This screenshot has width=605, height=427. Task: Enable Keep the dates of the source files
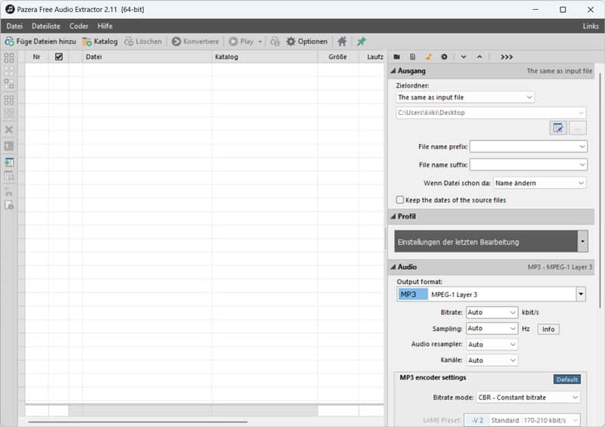[400, 200]
